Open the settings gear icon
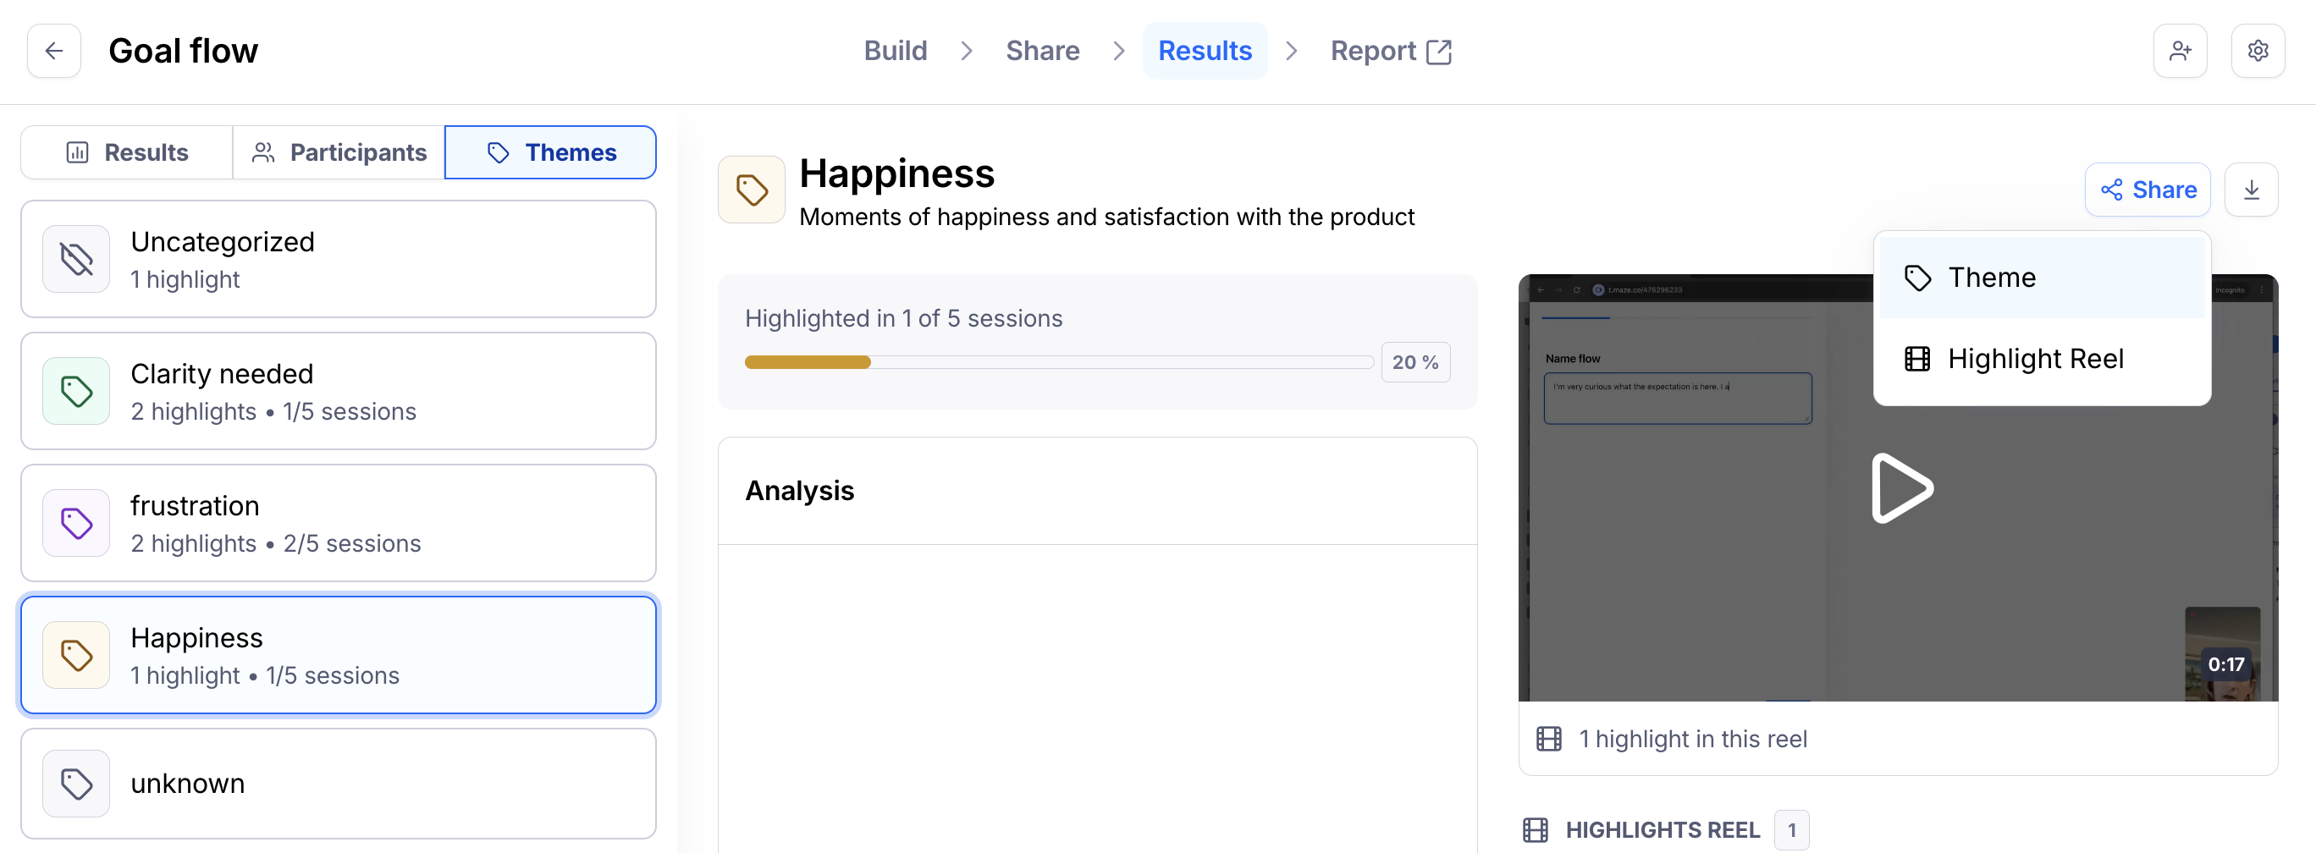 pos(2257,52)
